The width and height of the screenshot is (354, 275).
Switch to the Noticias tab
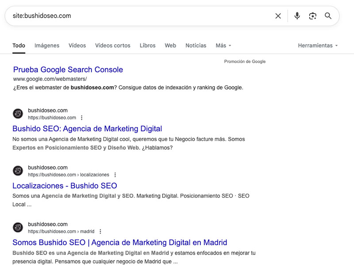tap(196, 46)
